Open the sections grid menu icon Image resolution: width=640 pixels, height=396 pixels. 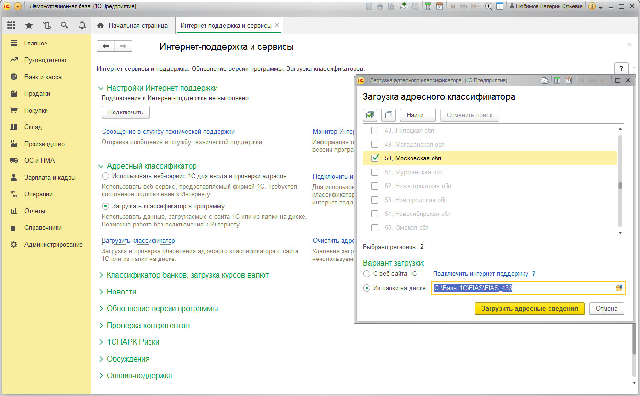pos(11,25)
